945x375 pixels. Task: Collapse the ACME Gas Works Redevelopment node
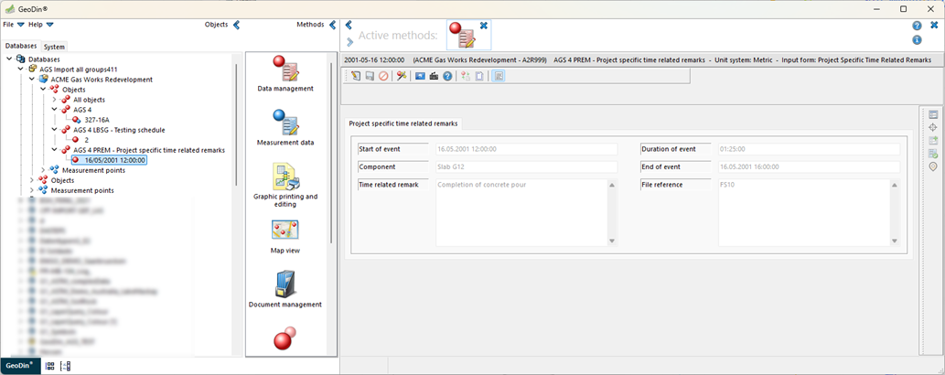32,80
